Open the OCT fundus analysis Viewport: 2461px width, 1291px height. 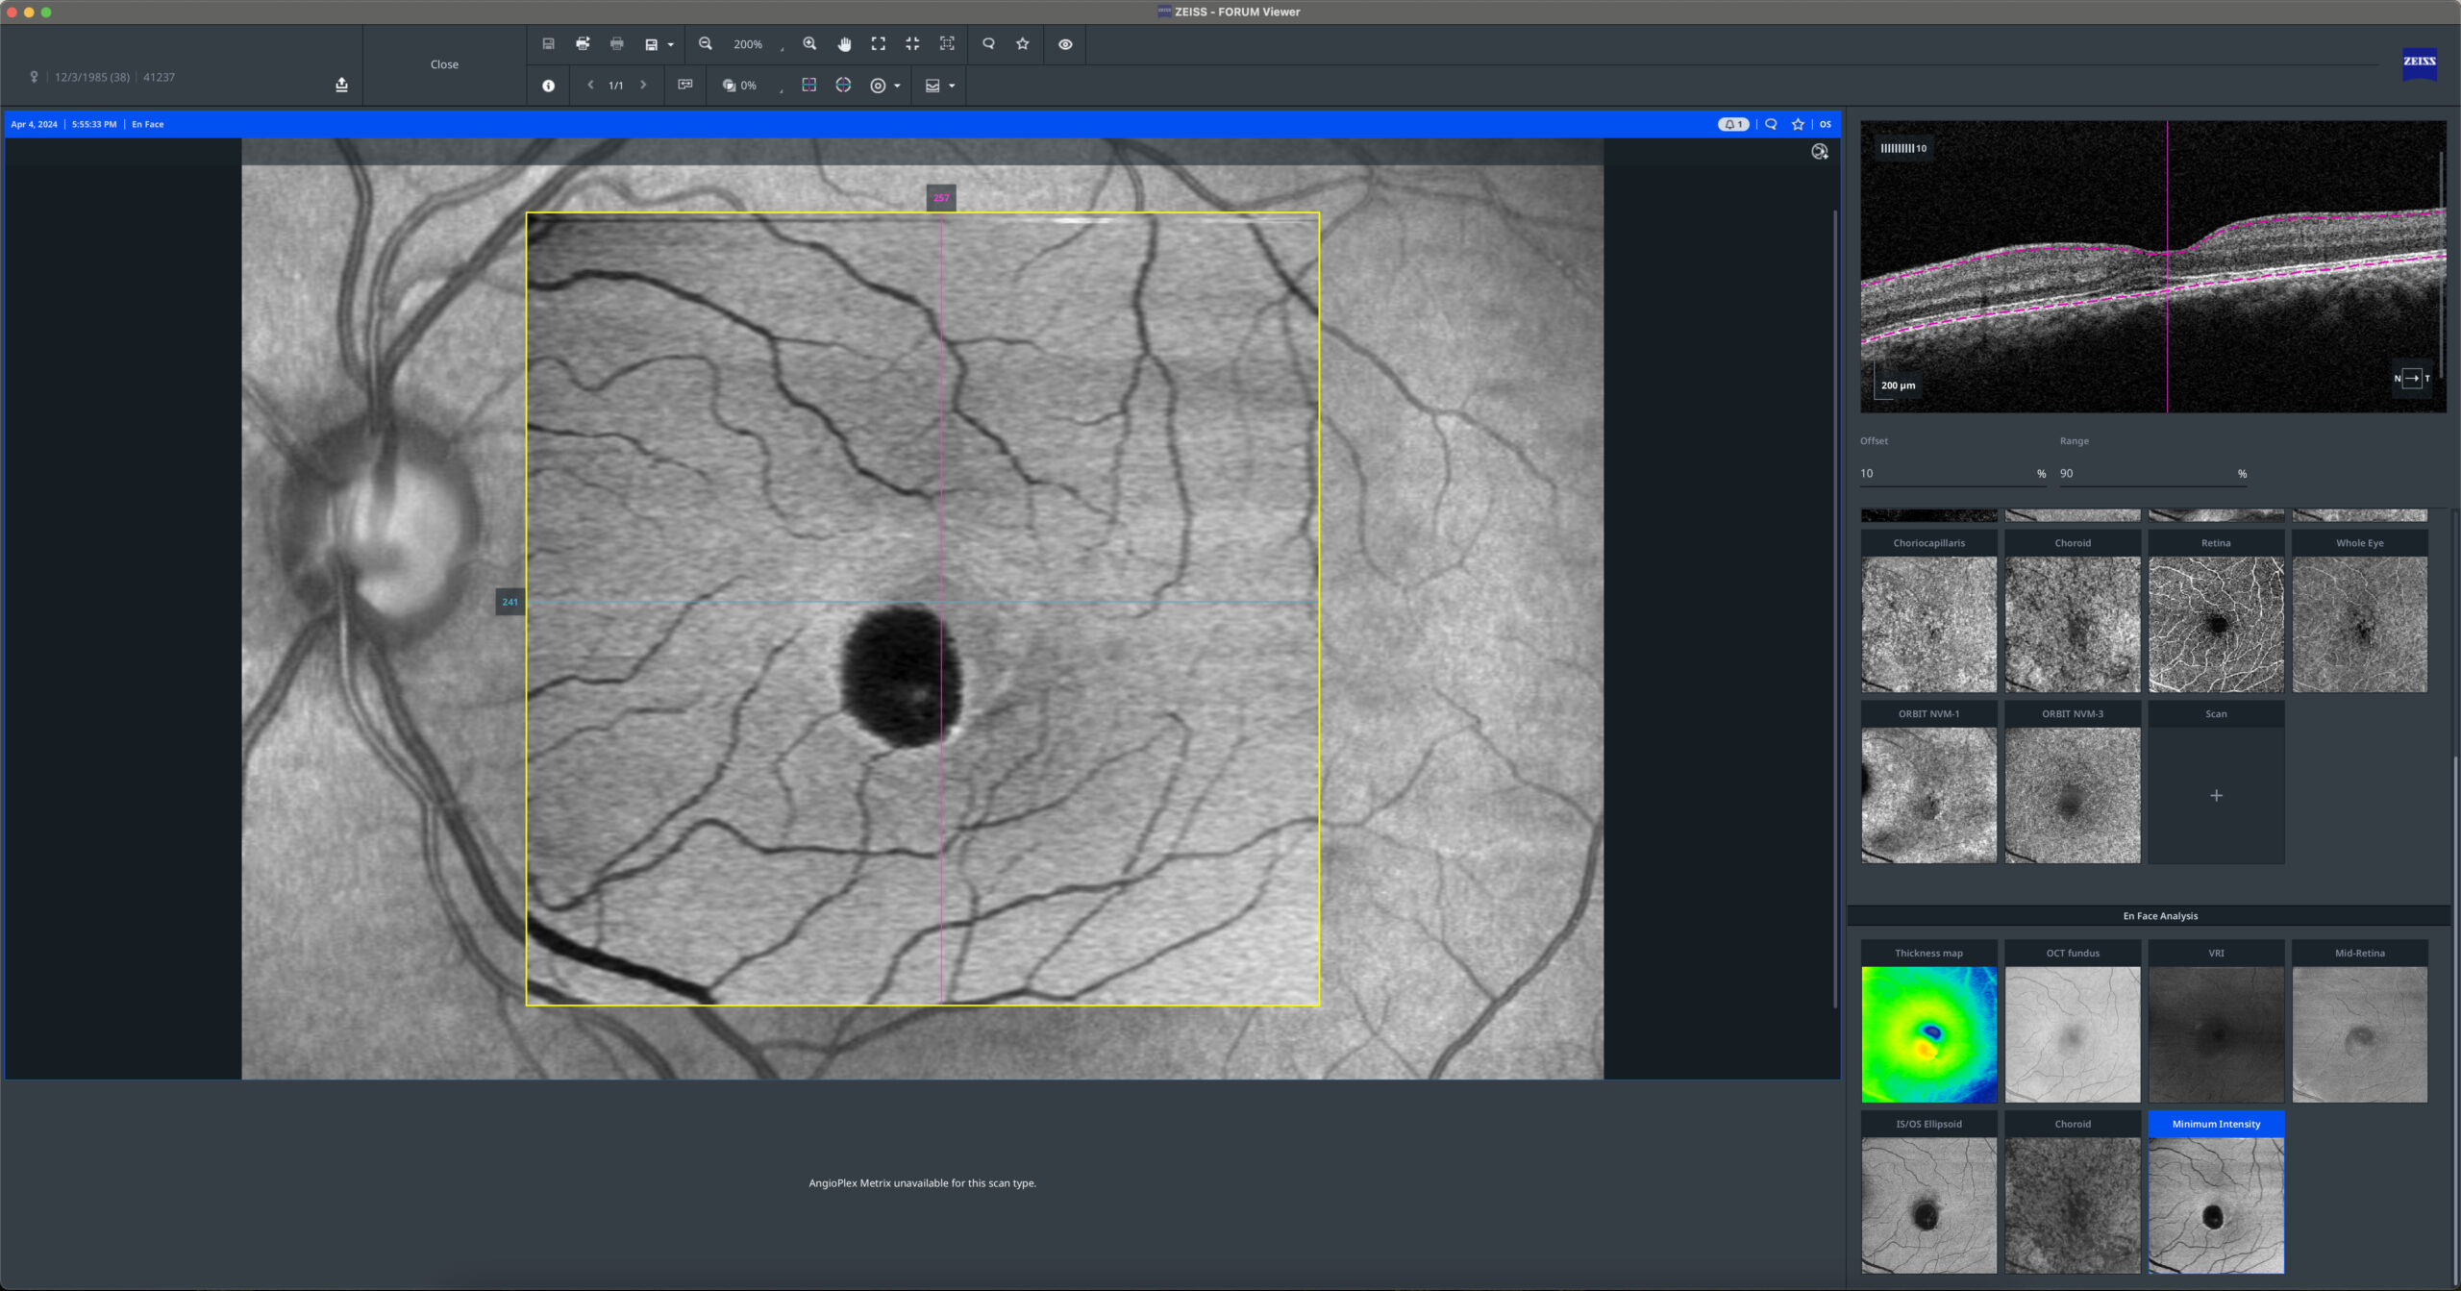pos(2073,1022)
